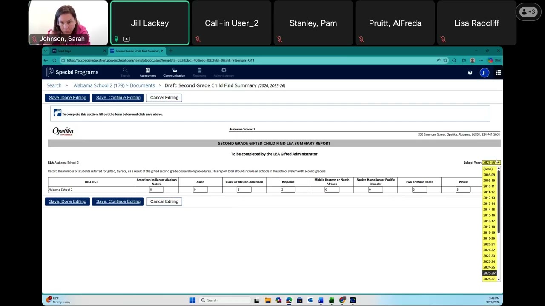Open File Explorer from the taskbar
Image resolution: width=545 pixels, height=306 pixels.
[267, 300]
